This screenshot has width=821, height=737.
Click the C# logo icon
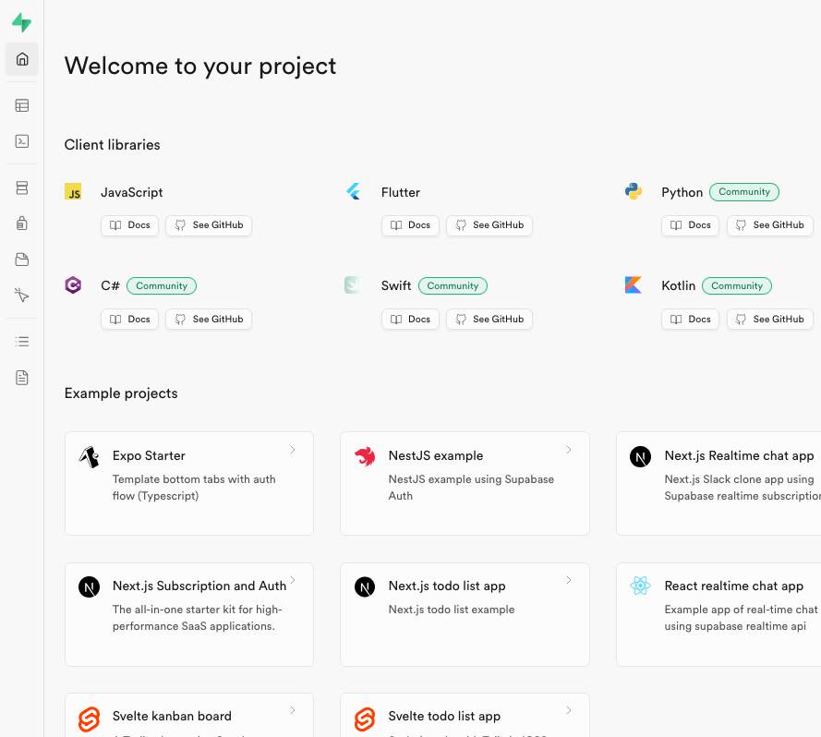[x=73, y=285]
